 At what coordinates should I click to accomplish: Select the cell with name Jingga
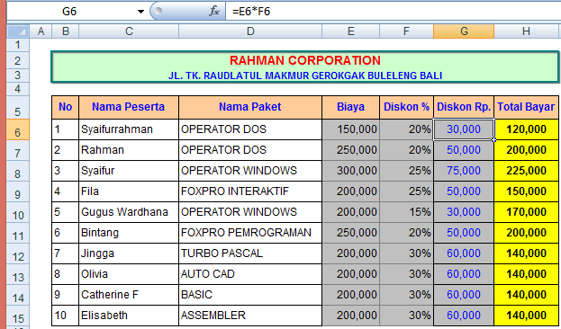point(129,253)
